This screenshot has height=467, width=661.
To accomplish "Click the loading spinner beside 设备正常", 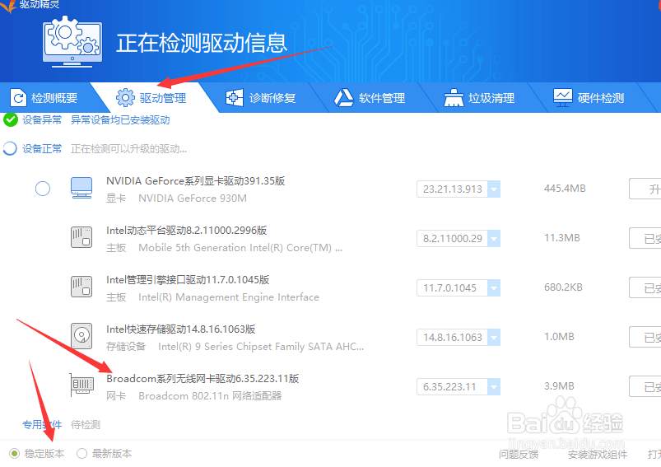I will pos(10,148).
